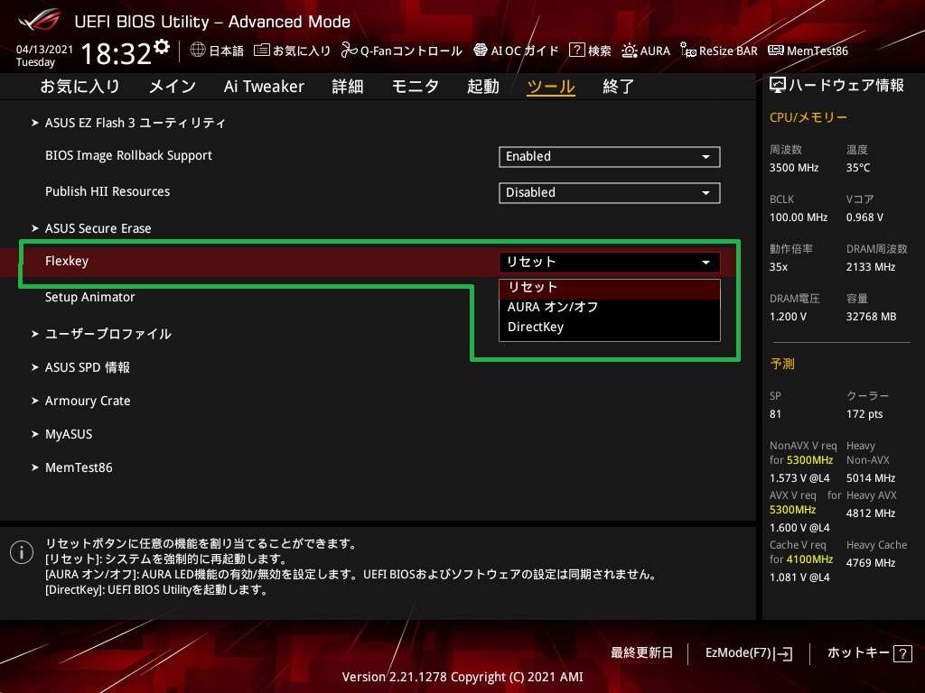Open date and time settings gear
Image resolution: width=925 pixels, height=693 pixels.
(162, 47)
